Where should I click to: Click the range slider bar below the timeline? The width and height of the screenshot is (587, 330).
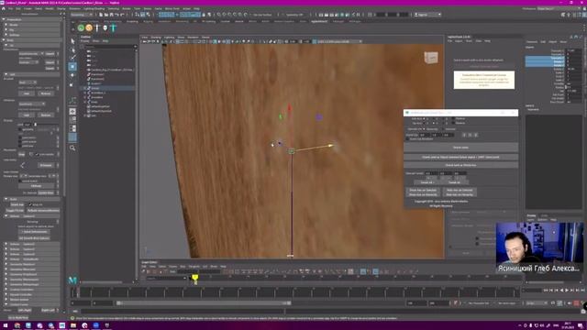pos(204,303)
